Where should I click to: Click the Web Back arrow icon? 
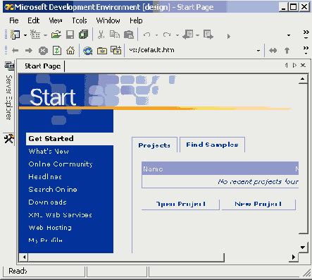(15, 50)
